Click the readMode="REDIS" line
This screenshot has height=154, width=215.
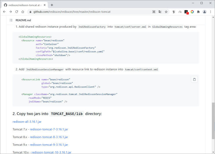point(40,98)
